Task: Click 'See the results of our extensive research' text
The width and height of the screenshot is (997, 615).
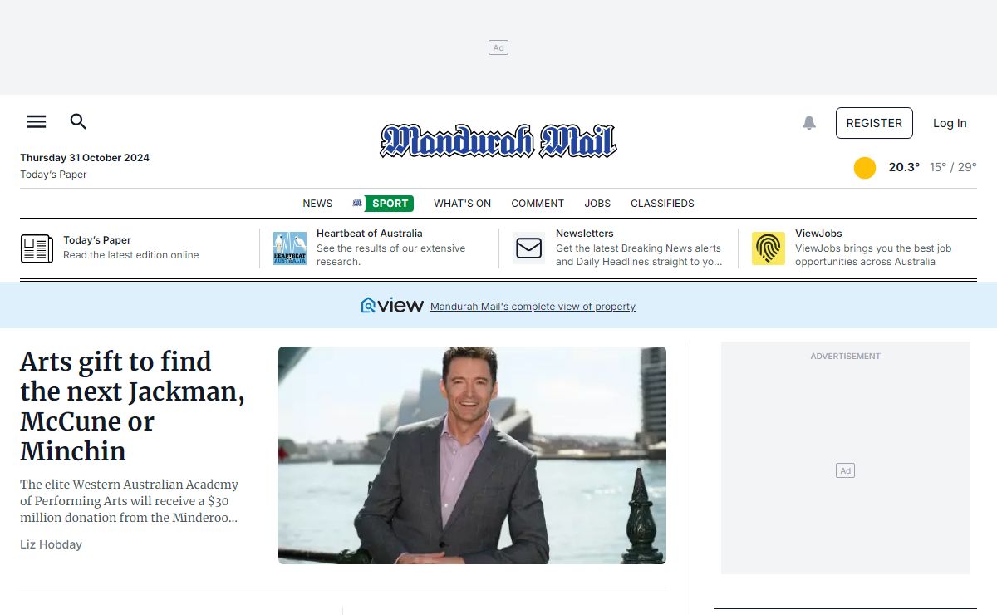Action: (391, 255)
